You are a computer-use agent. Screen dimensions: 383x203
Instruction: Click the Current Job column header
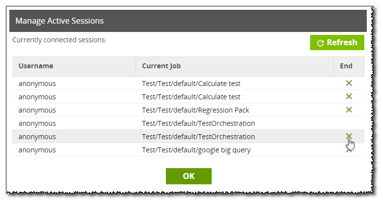tap(163, 66)
